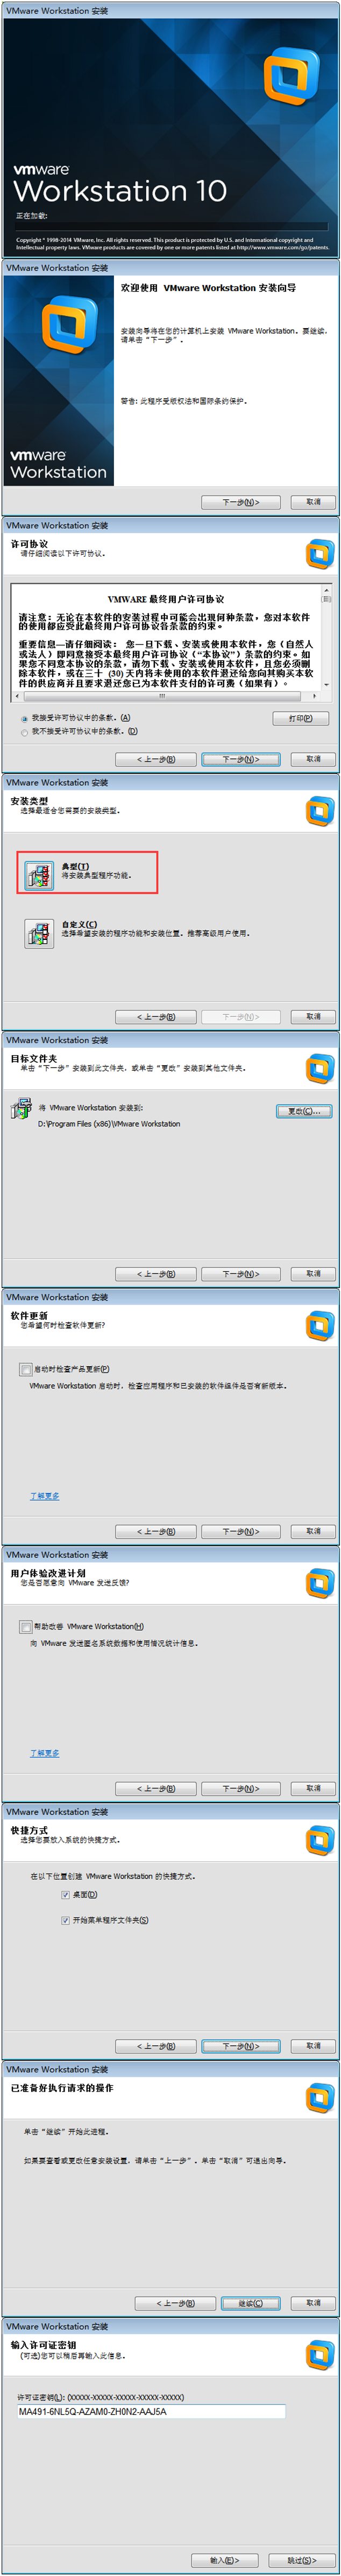Select the 我不接受许可协议中的条款 radio button

[x=24, y=731]
